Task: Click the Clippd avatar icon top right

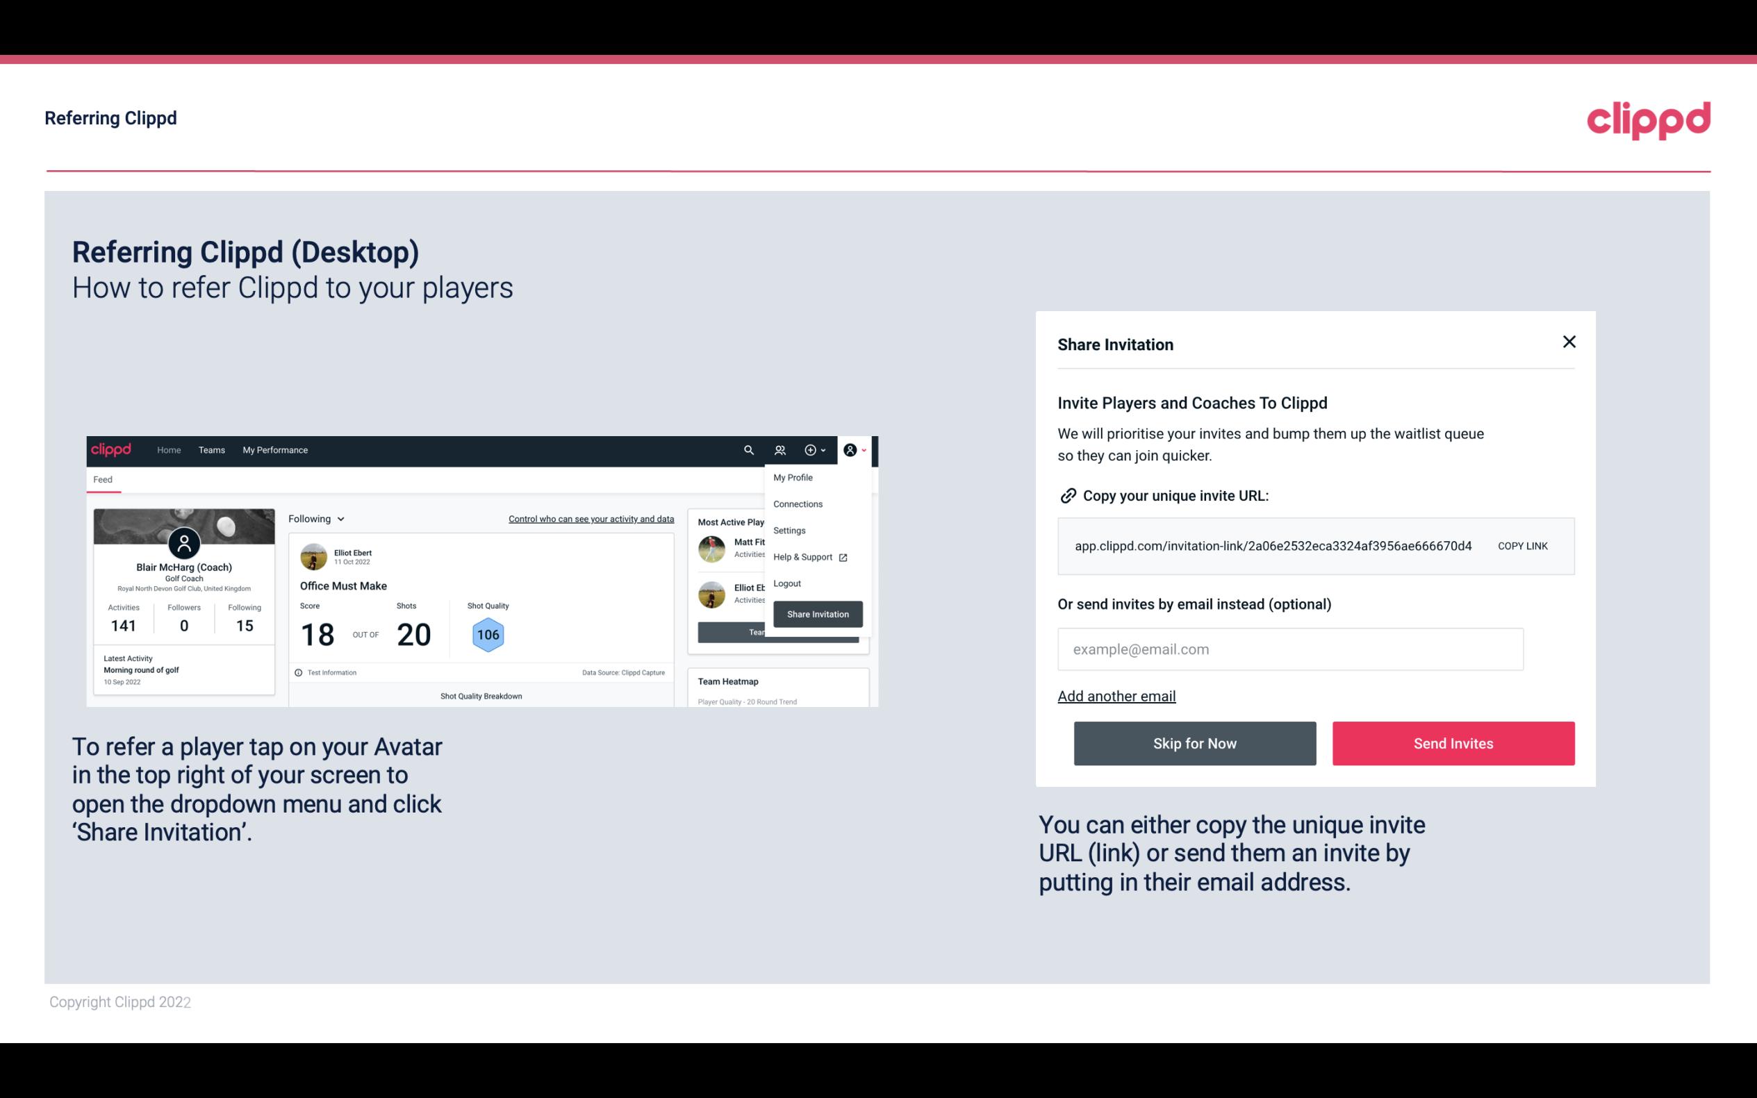Action: [x=849, y=449]
